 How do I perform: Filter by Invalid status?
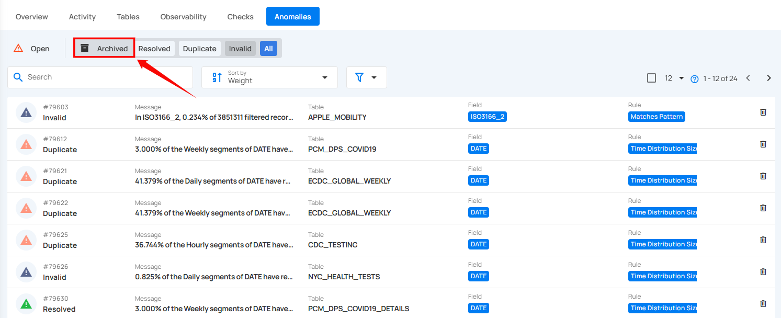point(240,49)
